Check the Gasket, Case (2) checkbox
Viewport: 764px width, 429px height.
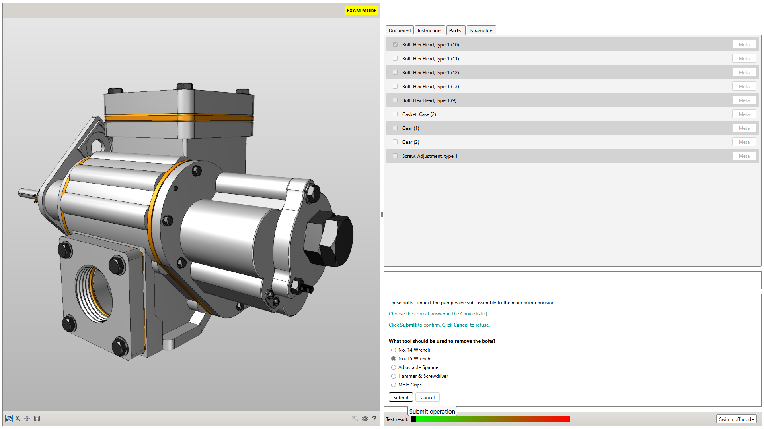(395, 114)
